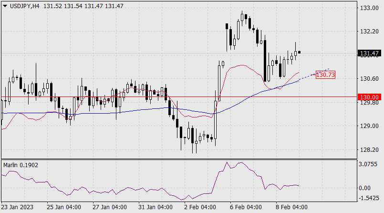The image size is (384, 213).
Task: Select the 133.00 price scale value
Action: pos(369,8)
